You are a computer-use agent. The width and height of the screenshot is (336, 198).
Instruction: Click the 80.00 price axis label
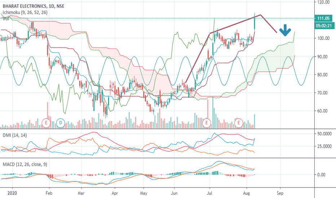322,75
